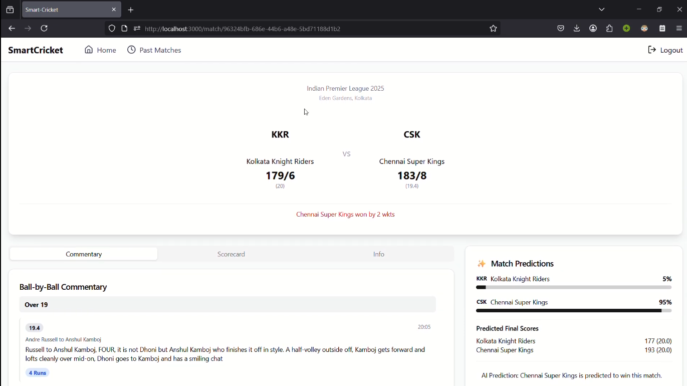The height and width of the screenshot is (386, 687).
Task: Click the CSK 95% prediction bar
Action: pyautogui.click(x=574, y=311)
